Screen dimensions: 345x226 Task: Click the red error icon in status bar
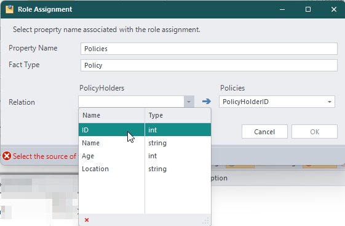(x=7, y=156)
